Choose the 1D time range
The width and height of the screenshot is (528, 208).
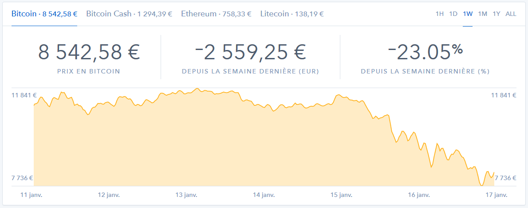(x=453, y=14)
